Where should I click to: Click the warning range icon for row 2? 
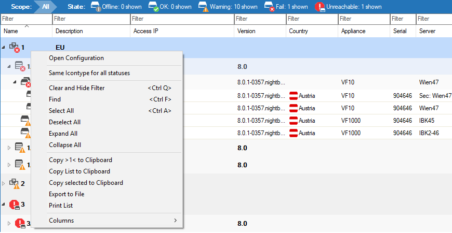14,183
